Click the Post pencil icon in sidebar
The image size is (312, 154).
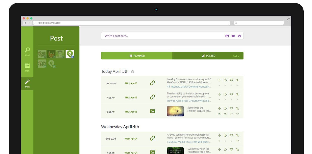pyautogui.click(x=27, y=83)
